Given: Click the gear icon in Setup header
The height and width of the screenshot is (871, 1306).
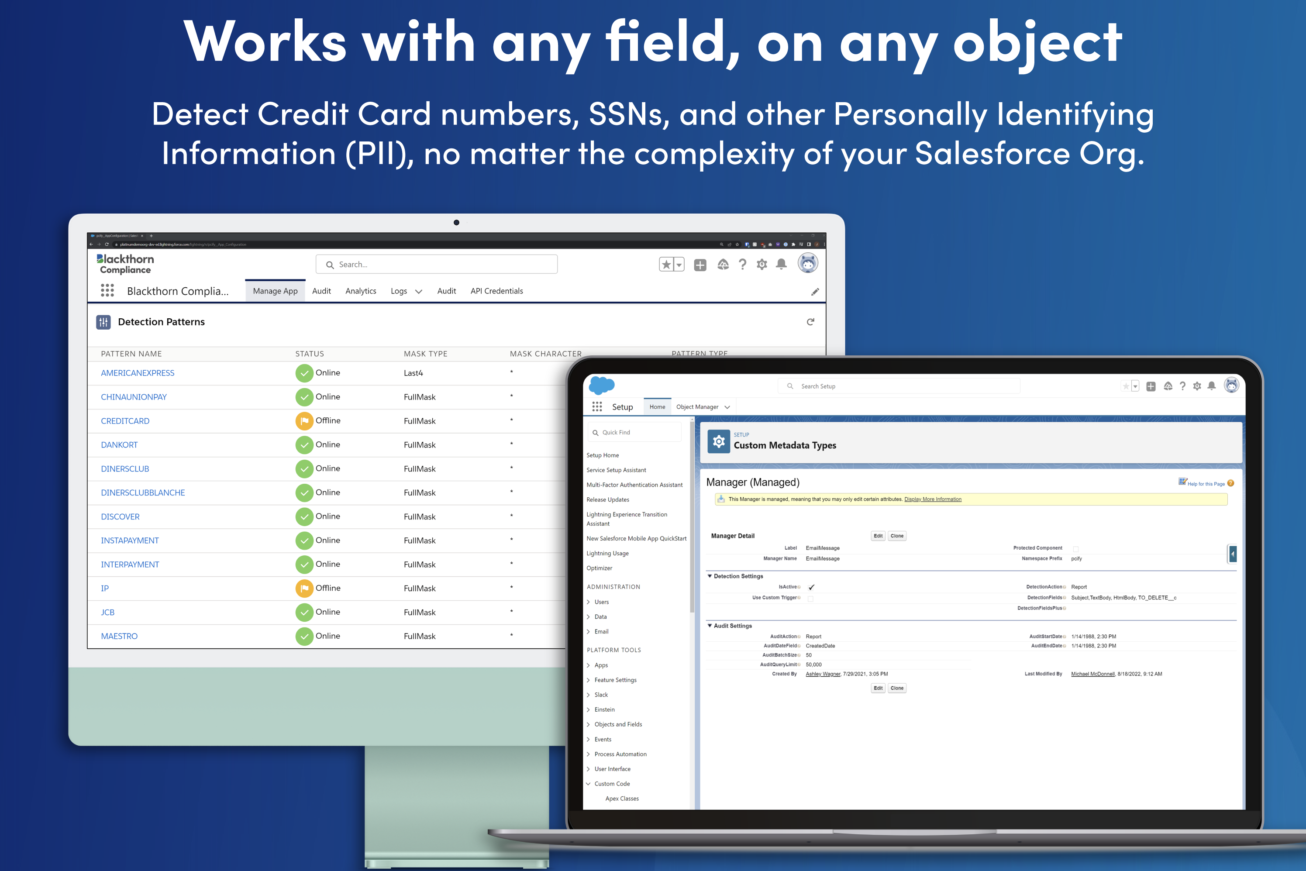Looking at the screenshot, I should click(1197, 386).
